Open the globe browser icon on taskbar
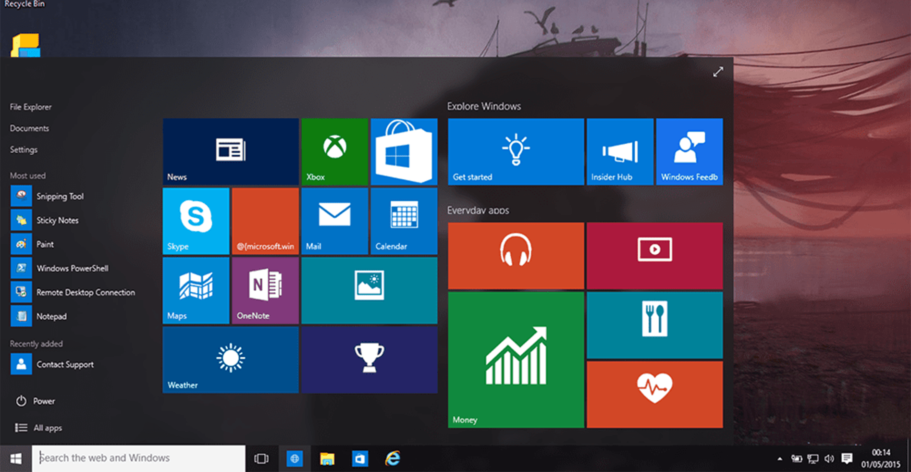The height and width of the screenshot is (472, 911). [295, 459]
